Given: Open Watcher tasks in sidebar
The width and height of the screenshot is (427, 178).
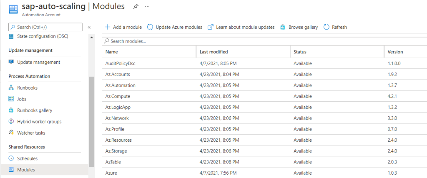Looking at the screenshot, I should click(x=31, y=133).
